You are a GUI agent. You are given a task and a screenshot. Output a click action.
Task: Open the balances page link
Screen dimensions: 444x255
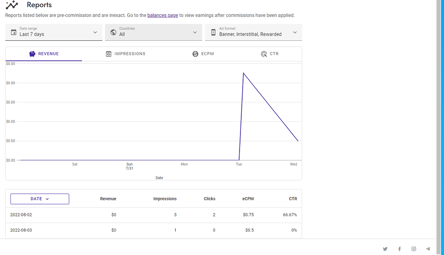[162, 15]
